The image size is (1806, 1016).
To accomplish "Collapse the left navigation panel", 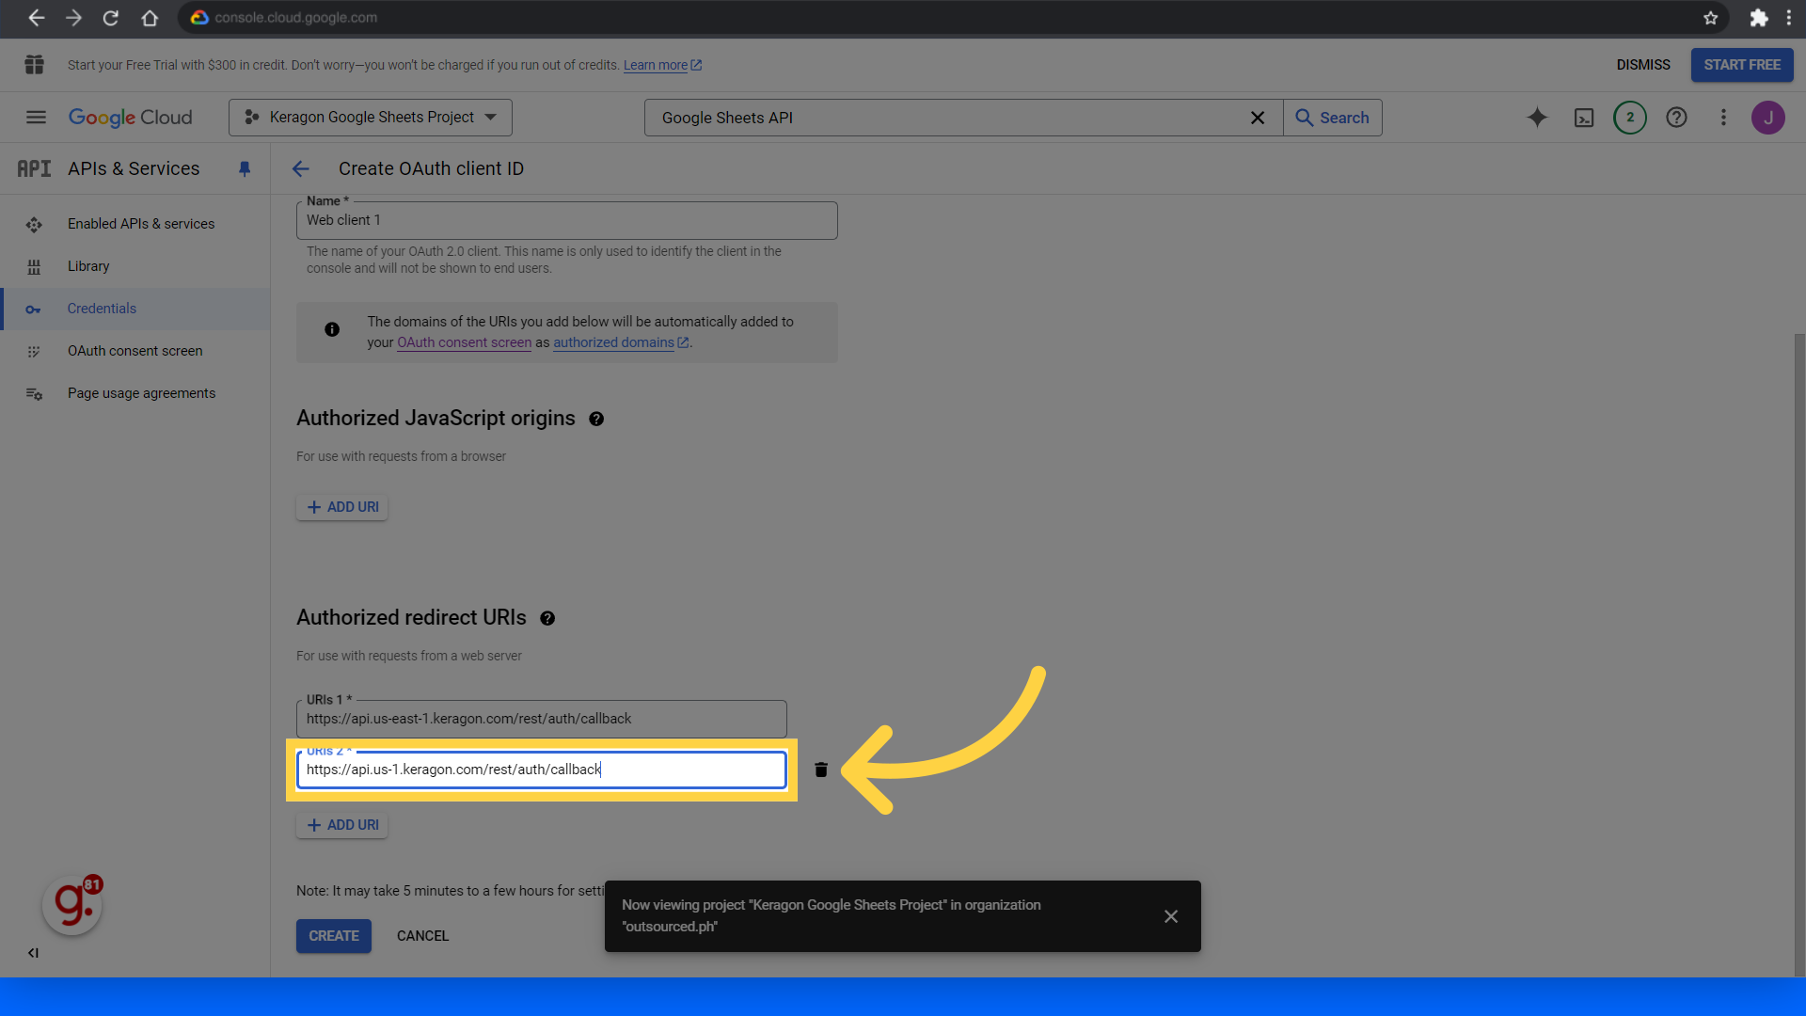I will click(33, 953).
